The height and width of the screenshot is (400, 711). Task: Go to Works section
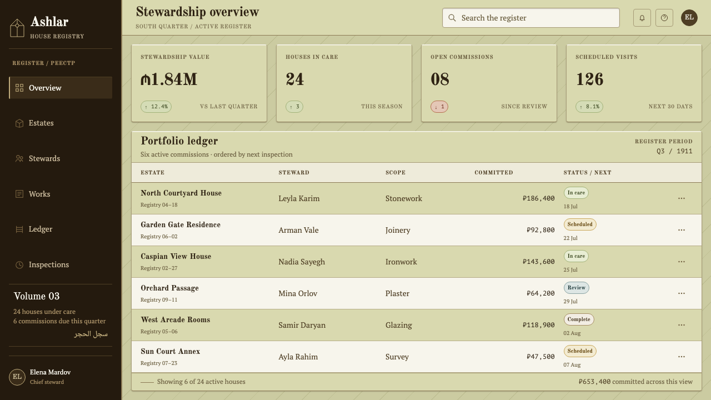[x=61, y=194]
